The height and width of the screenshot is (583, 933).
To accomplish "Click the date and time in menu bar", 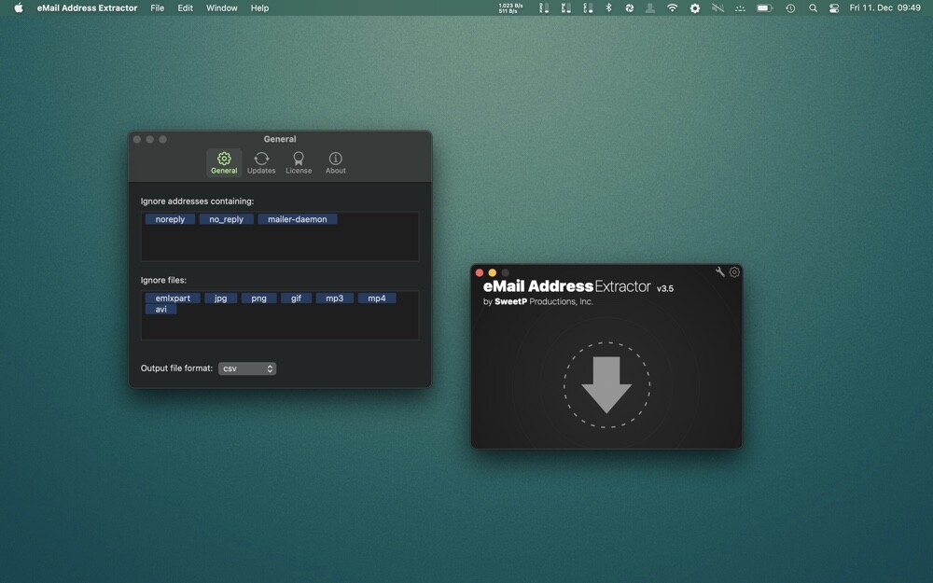I will click(x=884, y=7).
